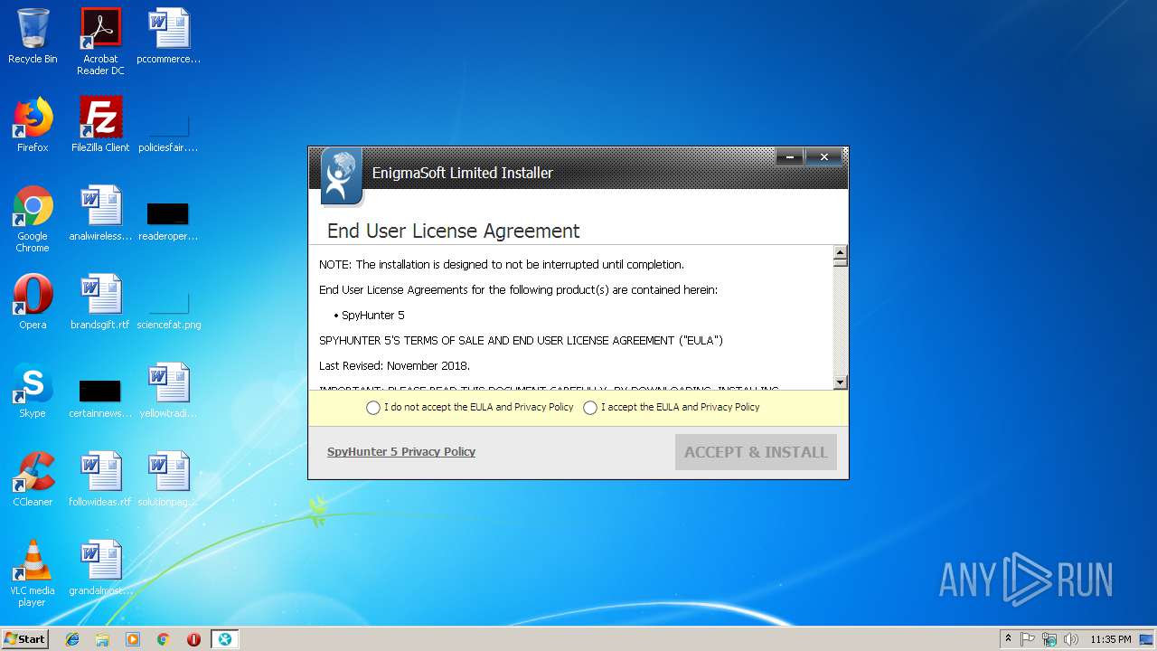Image resolution: width=1157 pixels, height=651 pixels.
Task: Launch FileZilla Client shortcut
Action: pyautogui.click(x=100, y=125)
